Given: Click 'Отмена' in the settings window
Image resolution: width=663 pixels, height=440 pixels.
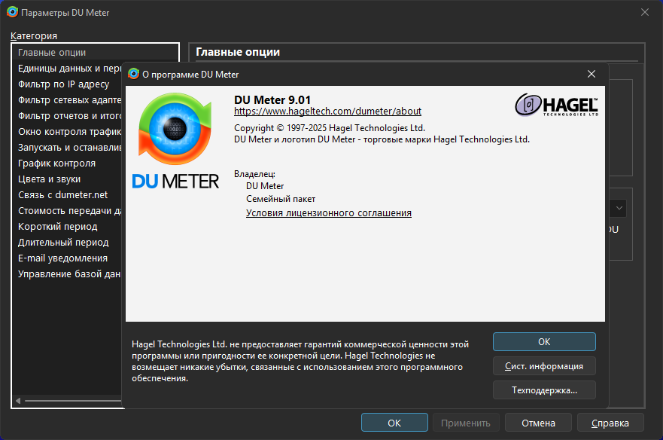Looking at the screenshot, I should (x=538, y=423).
